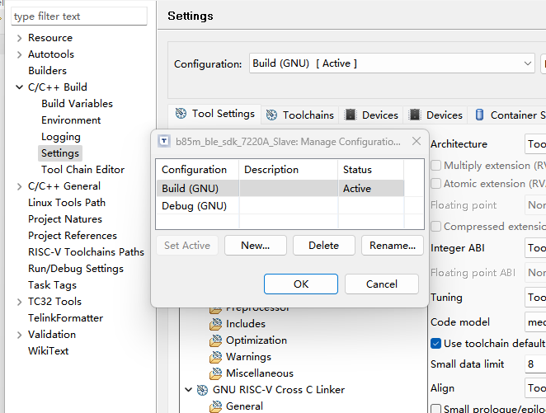
Task: Toggle Multiply extension checkbox
Action: [x=435, y=165]
